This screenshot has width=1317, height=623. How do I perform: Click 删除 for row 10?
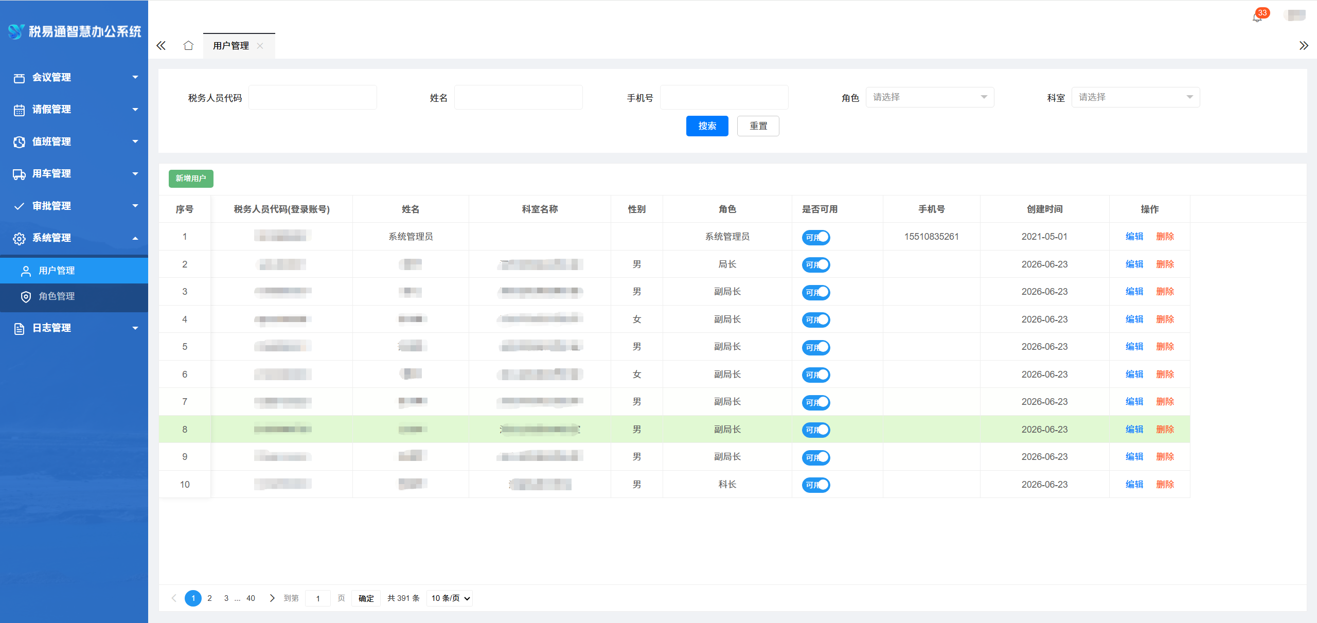1165,484
